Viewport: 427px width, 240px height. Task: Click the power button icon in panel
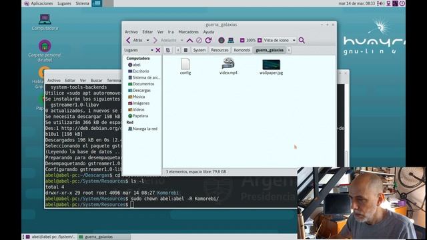[402, 3]
